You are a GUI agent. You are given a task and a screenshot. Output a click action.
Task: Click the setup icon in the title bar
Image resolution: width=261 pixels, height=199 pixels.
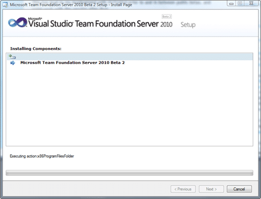(5, 5)
